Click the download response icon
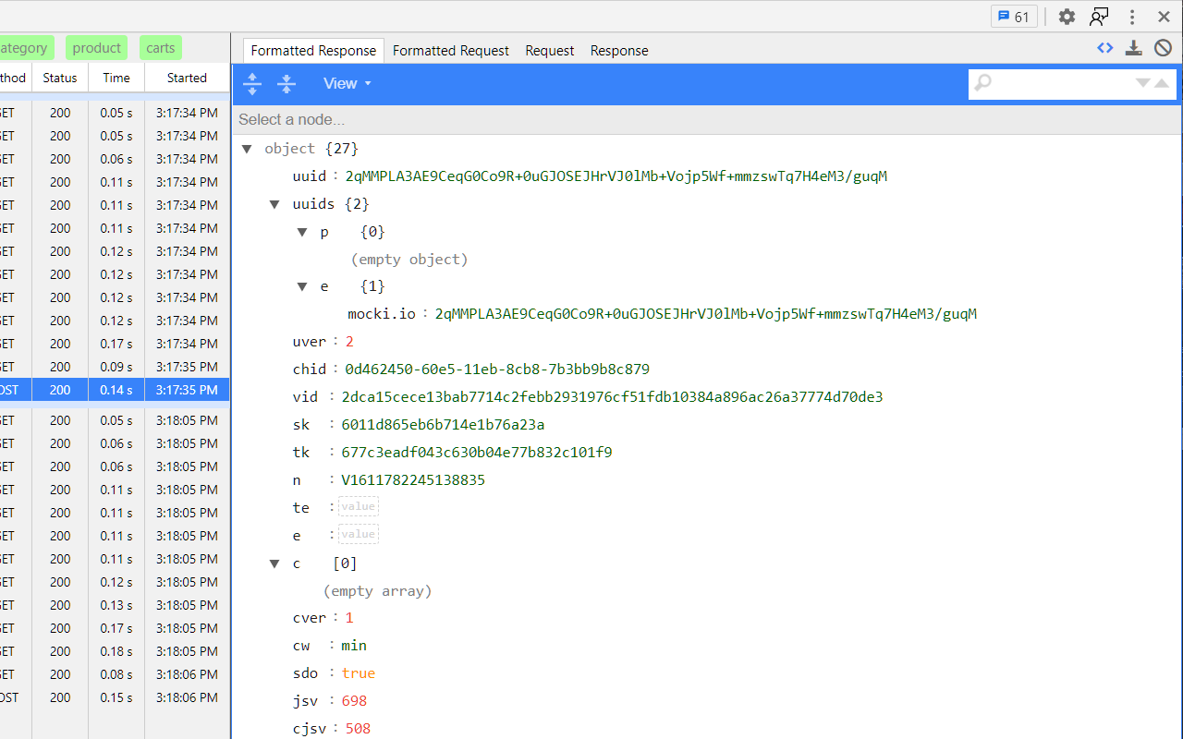Image resolution: width=1183 pixels, height=739 pixels. 1134,49
